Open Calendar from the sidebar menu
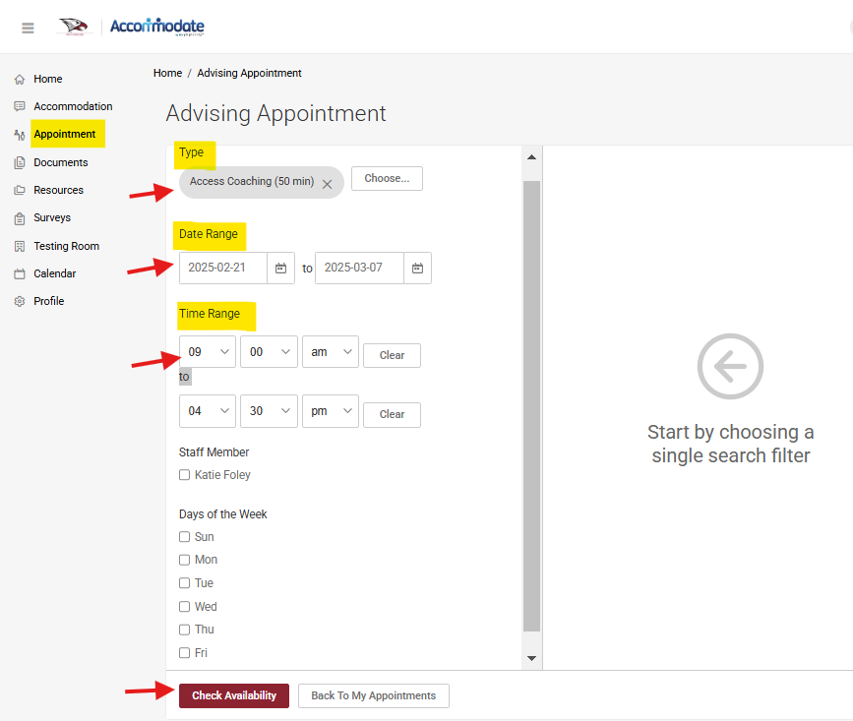This screenshot has height=721, width=853. pos(54,273)
